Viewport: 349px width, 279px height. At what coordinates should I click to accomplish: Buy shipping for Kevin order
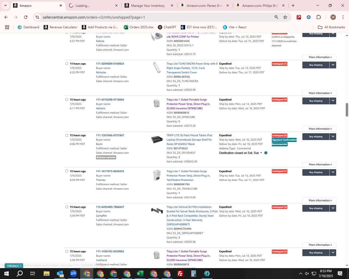point(316,137)
